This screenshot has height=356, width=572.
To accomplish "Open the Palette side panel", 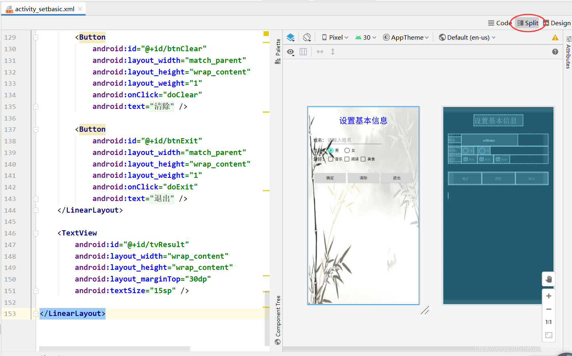I will [278, 51].
